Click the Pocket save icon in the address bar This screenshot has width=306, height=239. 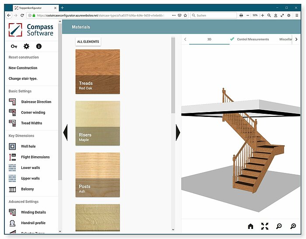pyautogui.click(x=180, y=15)
